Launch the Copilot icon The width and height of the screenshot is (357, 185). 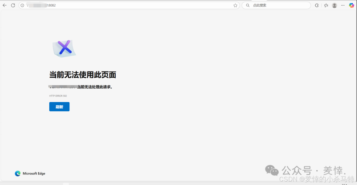[x=351, y=5]
